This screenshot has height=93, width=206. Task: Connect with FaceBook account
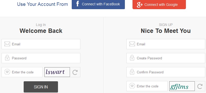click(x=98, y=4)
